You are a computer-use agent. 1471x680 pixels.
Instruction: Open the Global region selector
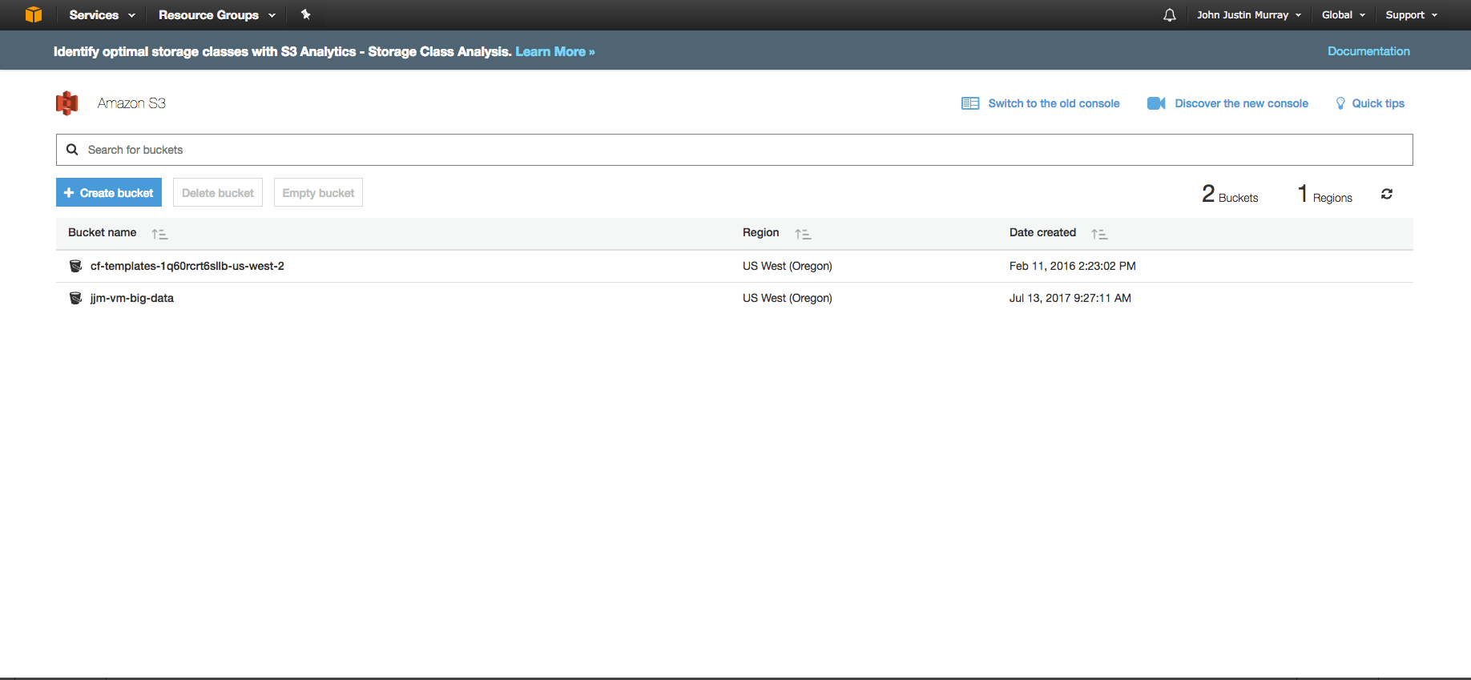coord(1343,15)
